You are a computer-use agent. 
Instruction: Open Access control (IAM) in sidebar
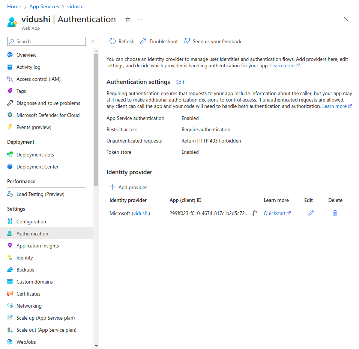point(38,79)
